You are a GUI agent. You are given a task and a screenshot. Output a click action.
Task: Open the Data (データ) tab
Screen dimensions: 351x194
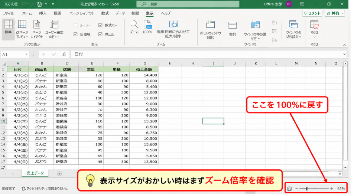click(120, 13)
